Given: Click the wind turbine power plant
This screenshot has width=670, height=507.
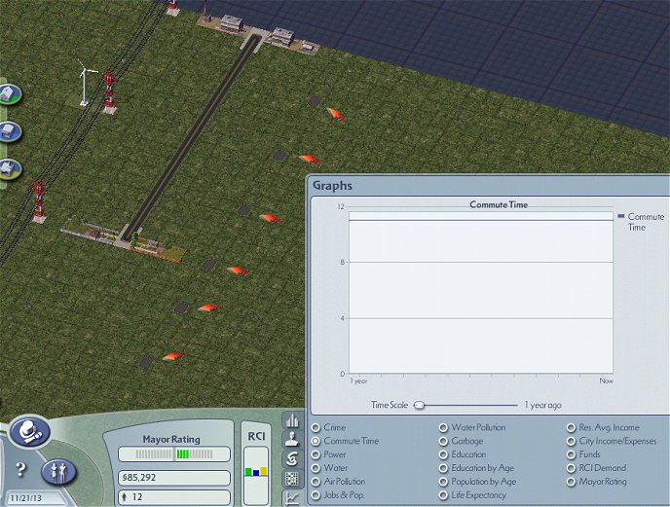Looking at the screenshot, I should click(86, 84).
